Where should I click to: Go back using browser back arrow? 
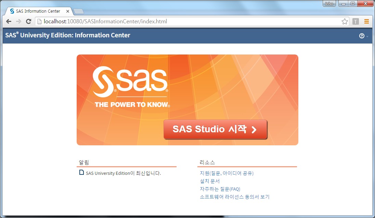coord(9,22)
